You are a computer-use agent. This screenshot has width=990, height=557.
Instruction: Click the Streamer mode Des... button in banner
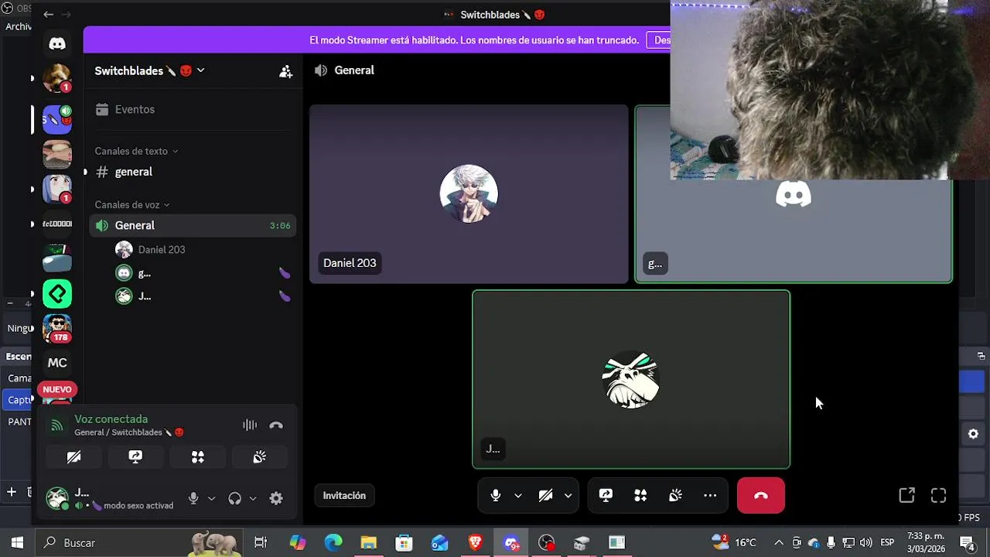pos(659,40)
